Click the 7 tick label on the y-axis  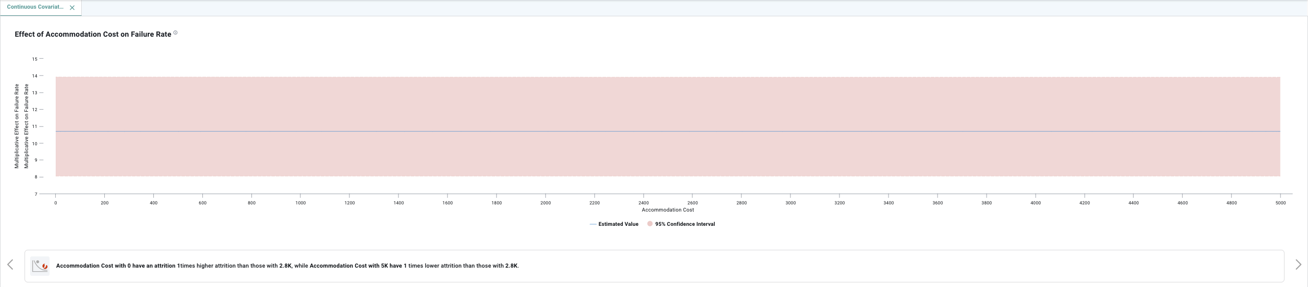click(36, 194)
